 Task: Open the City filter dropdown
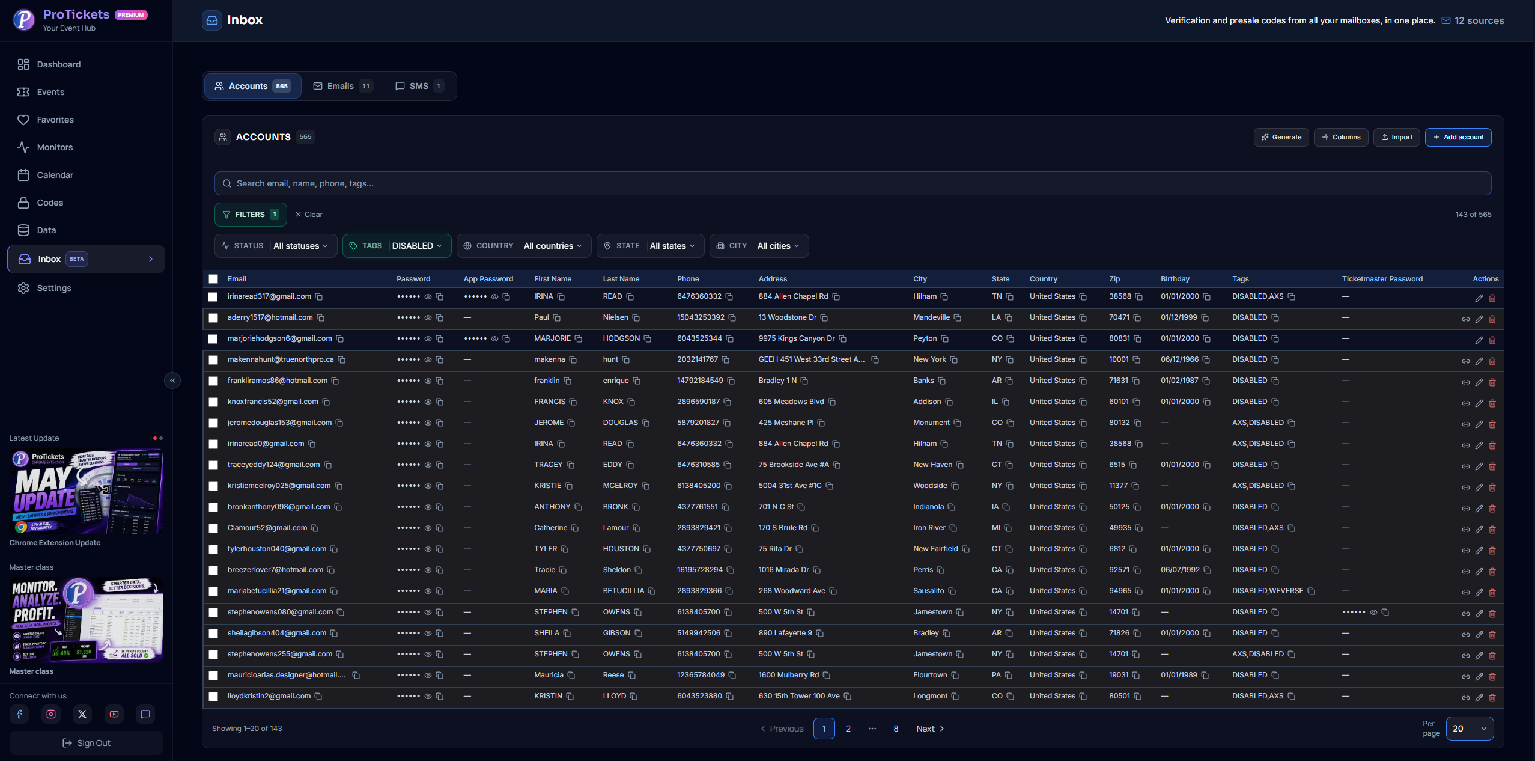point(759,246)
